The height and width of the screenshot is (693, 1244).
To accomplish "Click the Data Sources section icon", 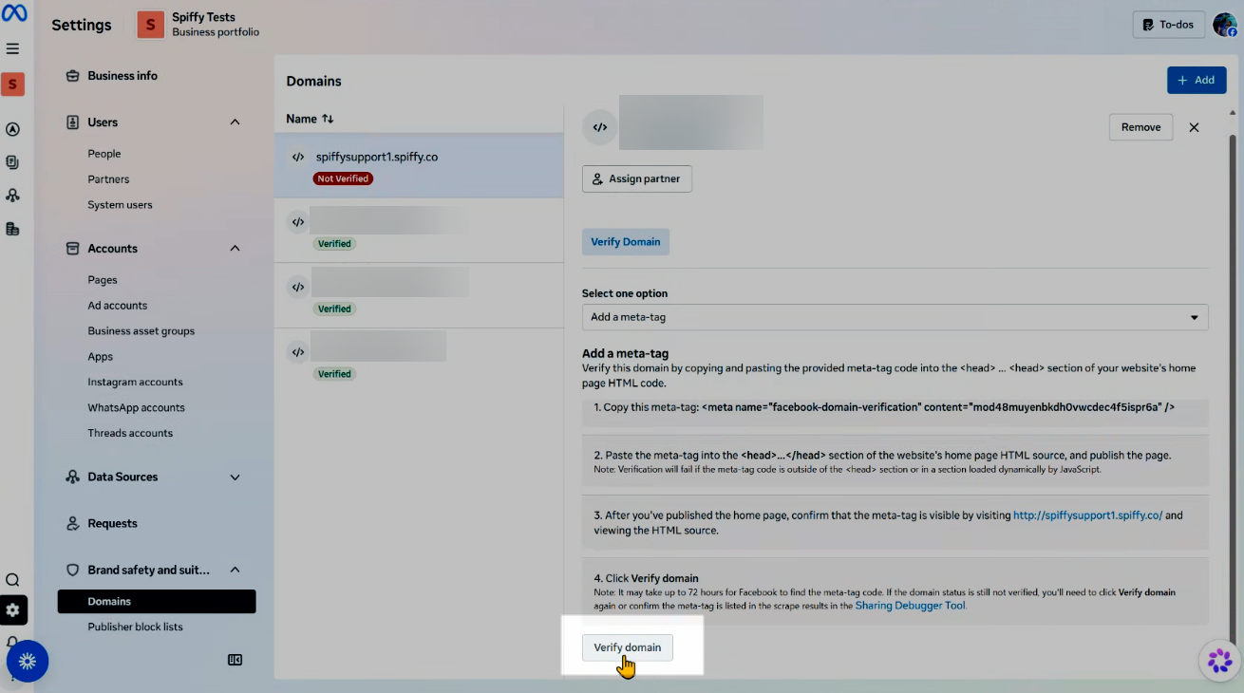I will (x=72, y=478).
